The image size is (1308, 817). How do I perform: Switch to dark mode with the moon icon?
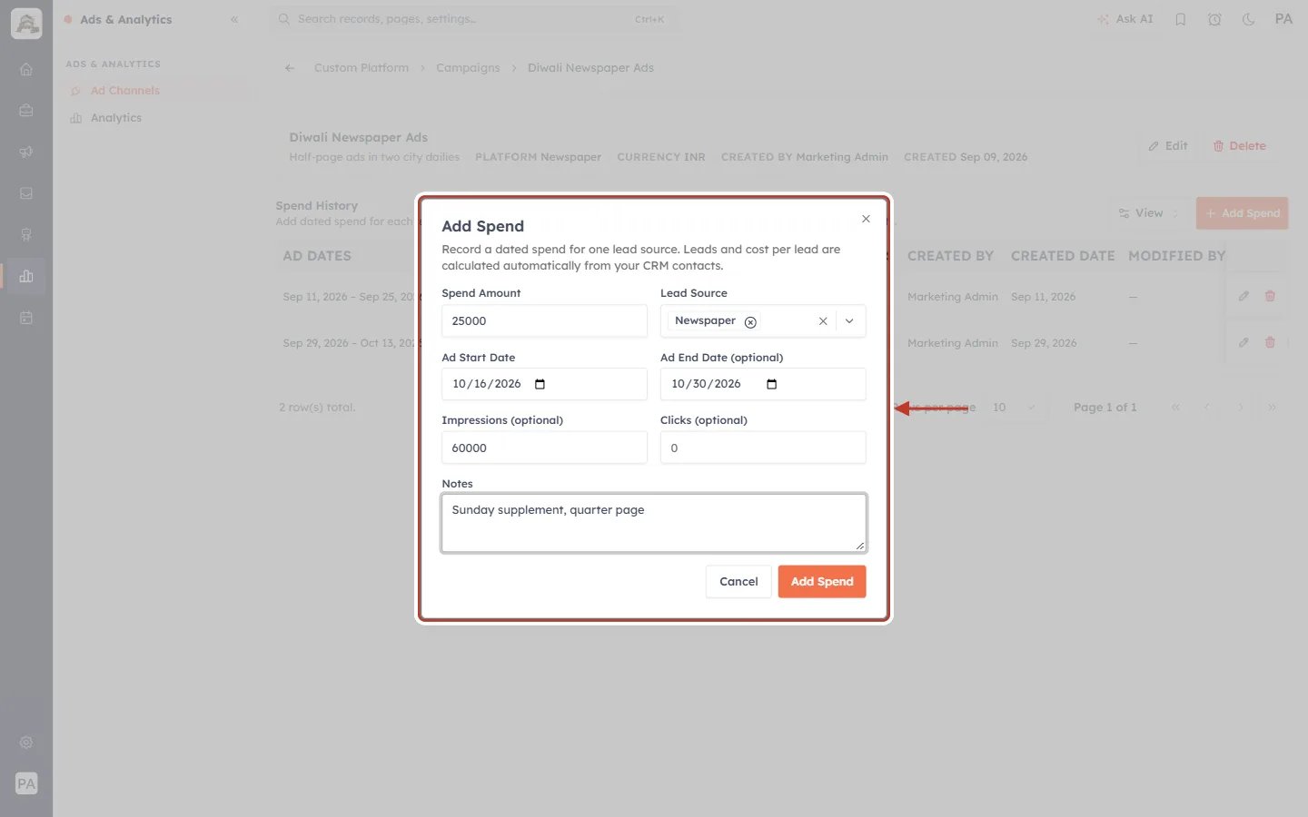(1249, 19)
